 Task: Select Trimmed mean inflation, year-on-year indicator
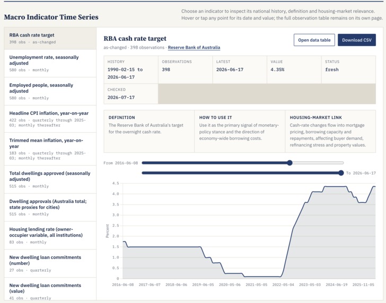point(50,149)
